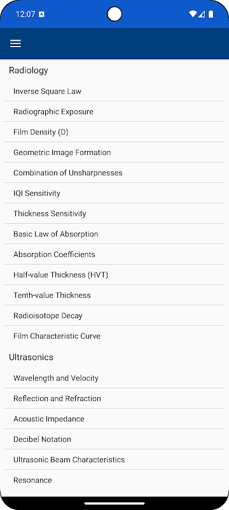Image resolution: width=229 pixels, height=510 pixels.
Task: Select Absorption Coefficients entry
Action: [114, 254]
